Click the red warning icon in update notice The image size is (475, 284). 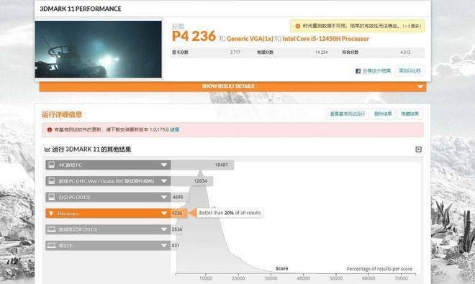click(x=50, y=129)
